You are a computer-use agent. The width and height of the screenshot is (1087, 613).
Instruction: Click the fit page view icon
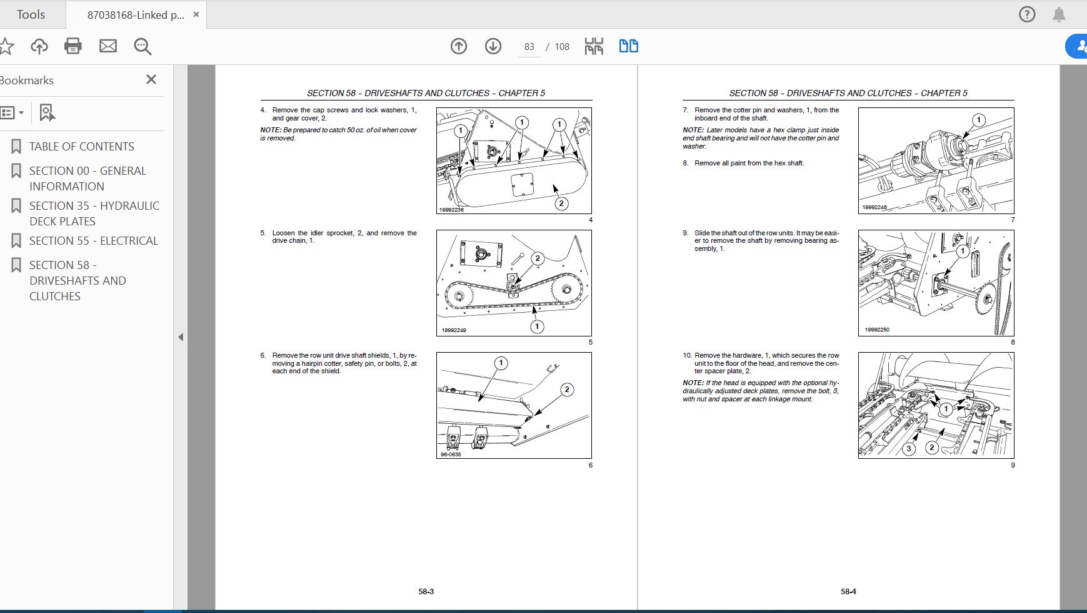[594, 46]
